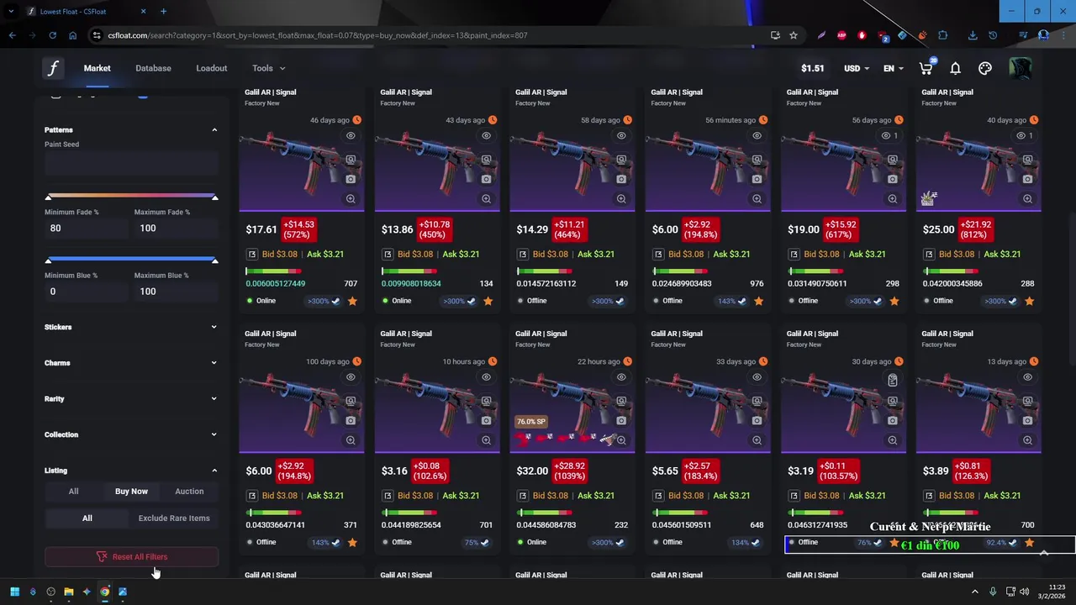Screen dimensions: 1076x605
Task: Click the Reset All Filters button
Action: click(x=131, y=557)
